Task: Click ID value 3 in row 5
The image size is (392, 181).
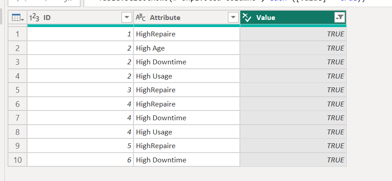Action: point(80,90)
